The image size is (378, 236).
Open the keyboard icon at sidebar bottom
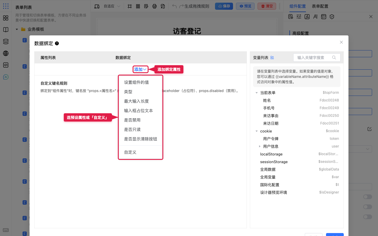point(6,230)
